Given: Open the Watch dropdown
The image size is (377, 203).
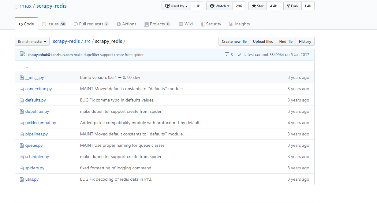Looking at the screenshot, I should tap(219, 6).
